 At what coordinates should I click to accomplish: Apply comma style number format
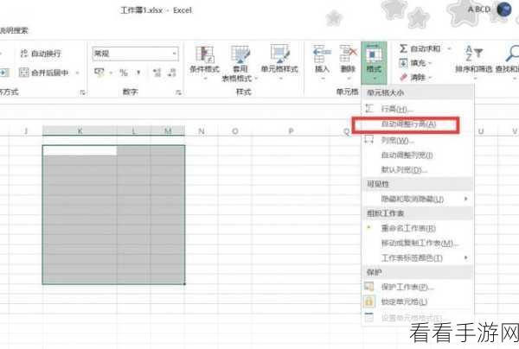point(138,73)
